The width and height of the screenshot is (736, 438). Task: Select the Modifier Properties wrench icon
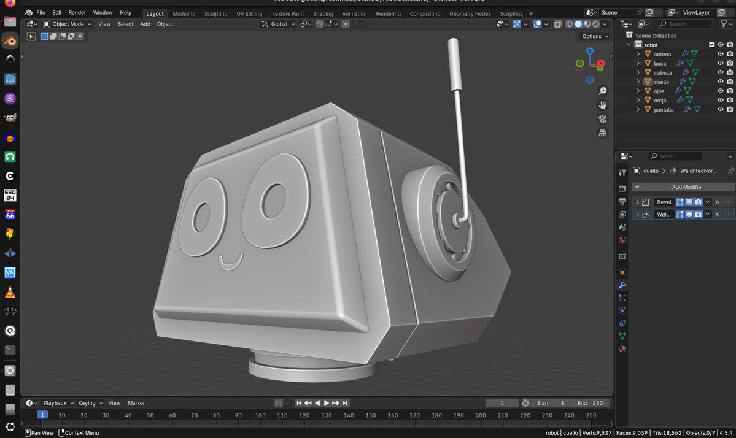[622, 285]
